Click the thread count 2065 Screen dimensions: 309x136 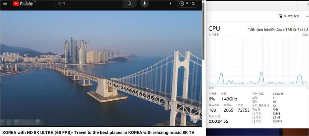point(229,110)
